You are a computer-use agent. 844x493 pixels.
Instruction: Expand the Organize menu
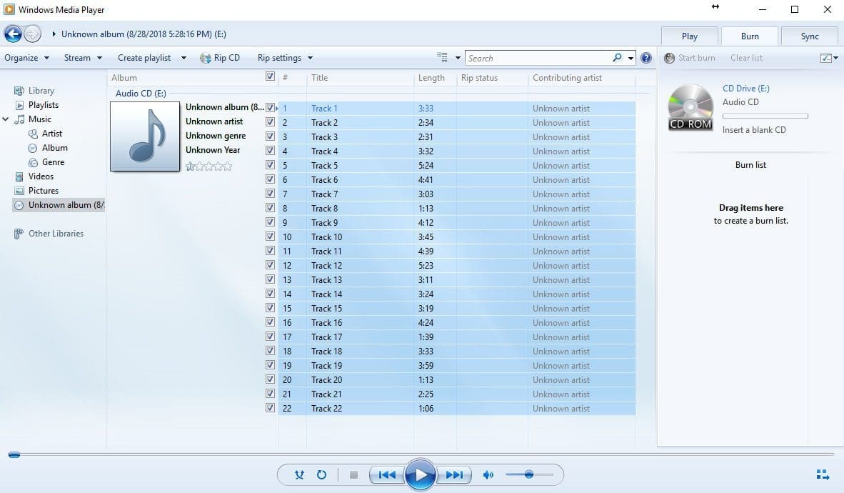point(26,57)
